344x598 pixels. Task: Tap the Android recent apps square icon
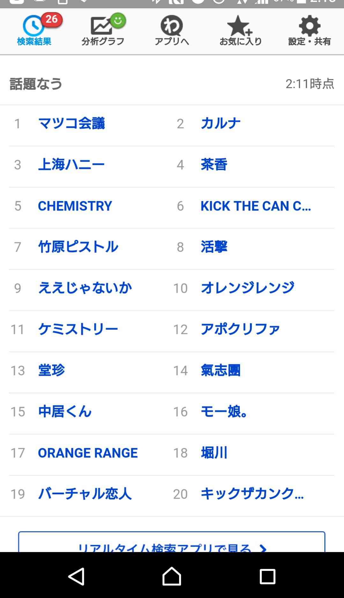[267, 576]
